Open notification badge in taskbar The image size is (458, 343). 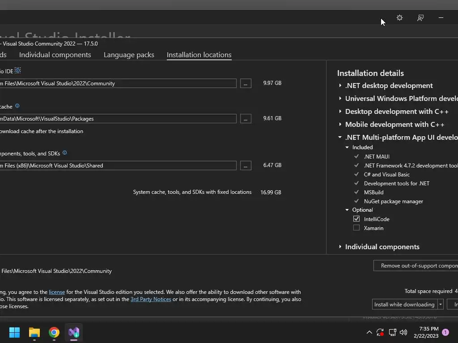pyautogui.click(x=445, y=332)
